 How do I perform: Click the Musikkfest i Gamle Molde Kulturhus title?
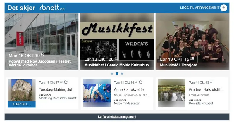116,65
